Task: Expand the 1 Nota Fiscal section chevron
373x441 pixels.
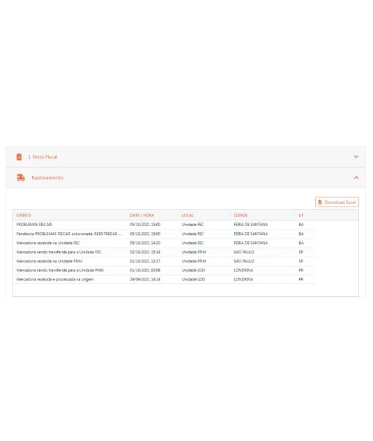Action: 356,157
